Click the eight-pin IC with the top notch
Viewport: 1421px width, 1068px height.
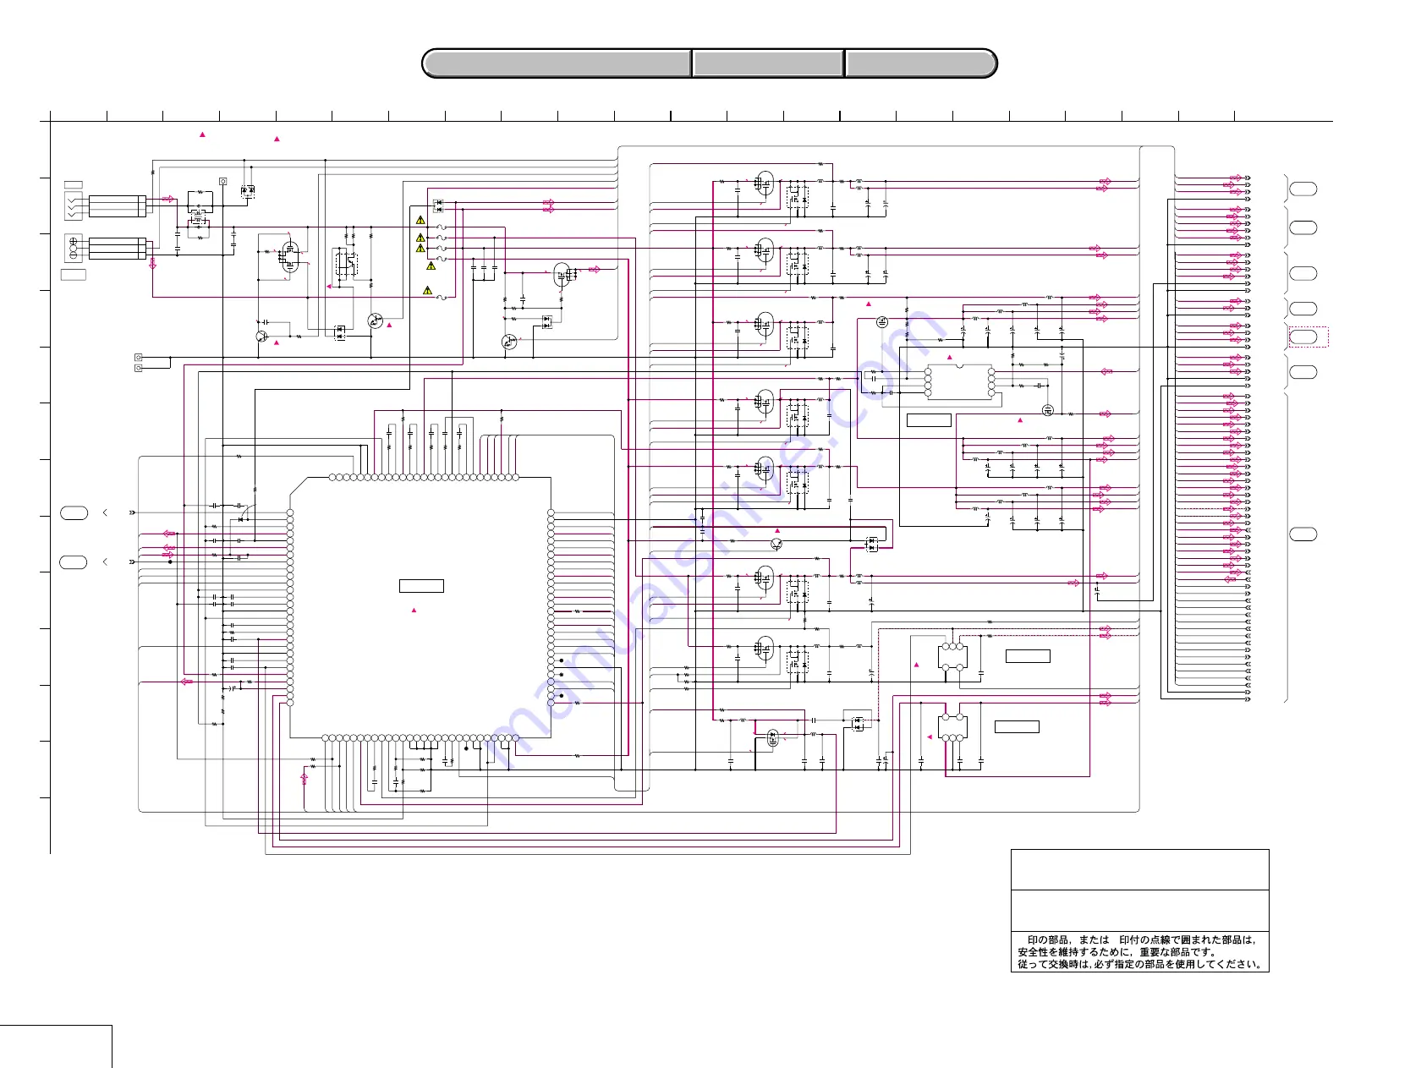pos(959,381)
